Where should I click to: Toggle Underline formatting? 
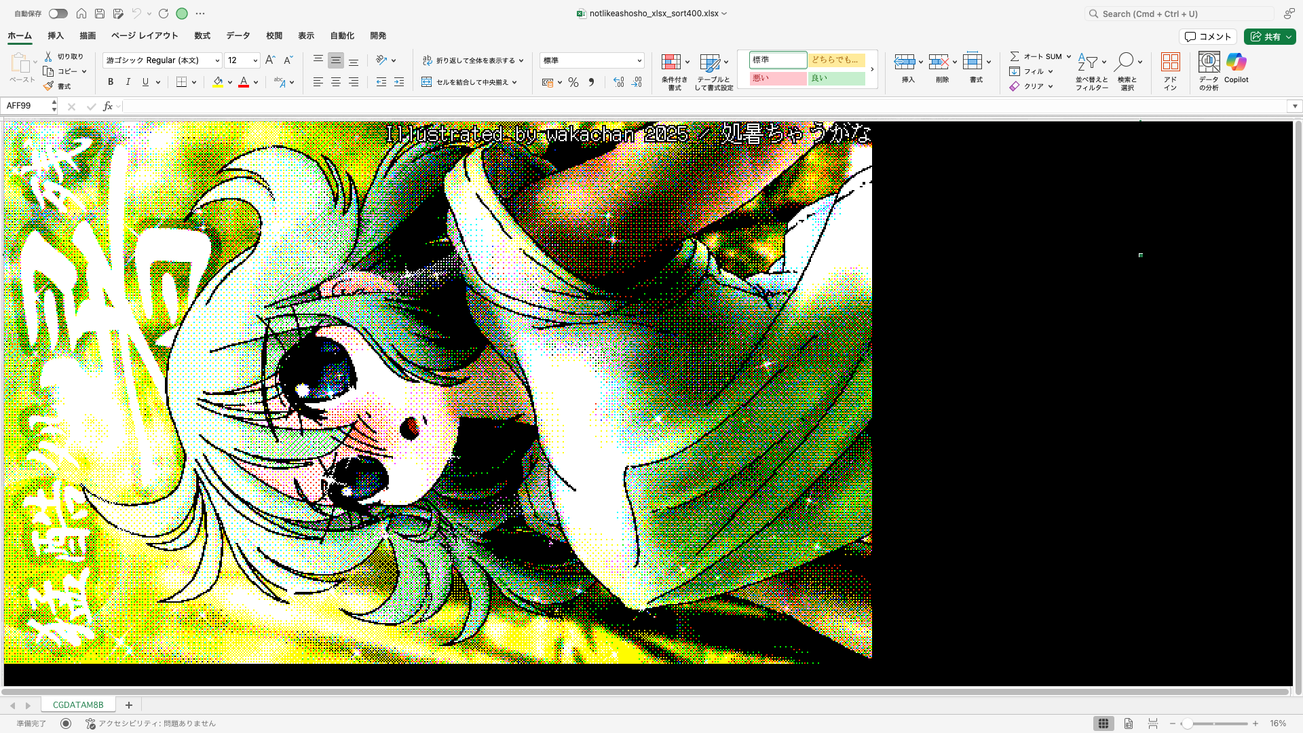tap(145, 82)
